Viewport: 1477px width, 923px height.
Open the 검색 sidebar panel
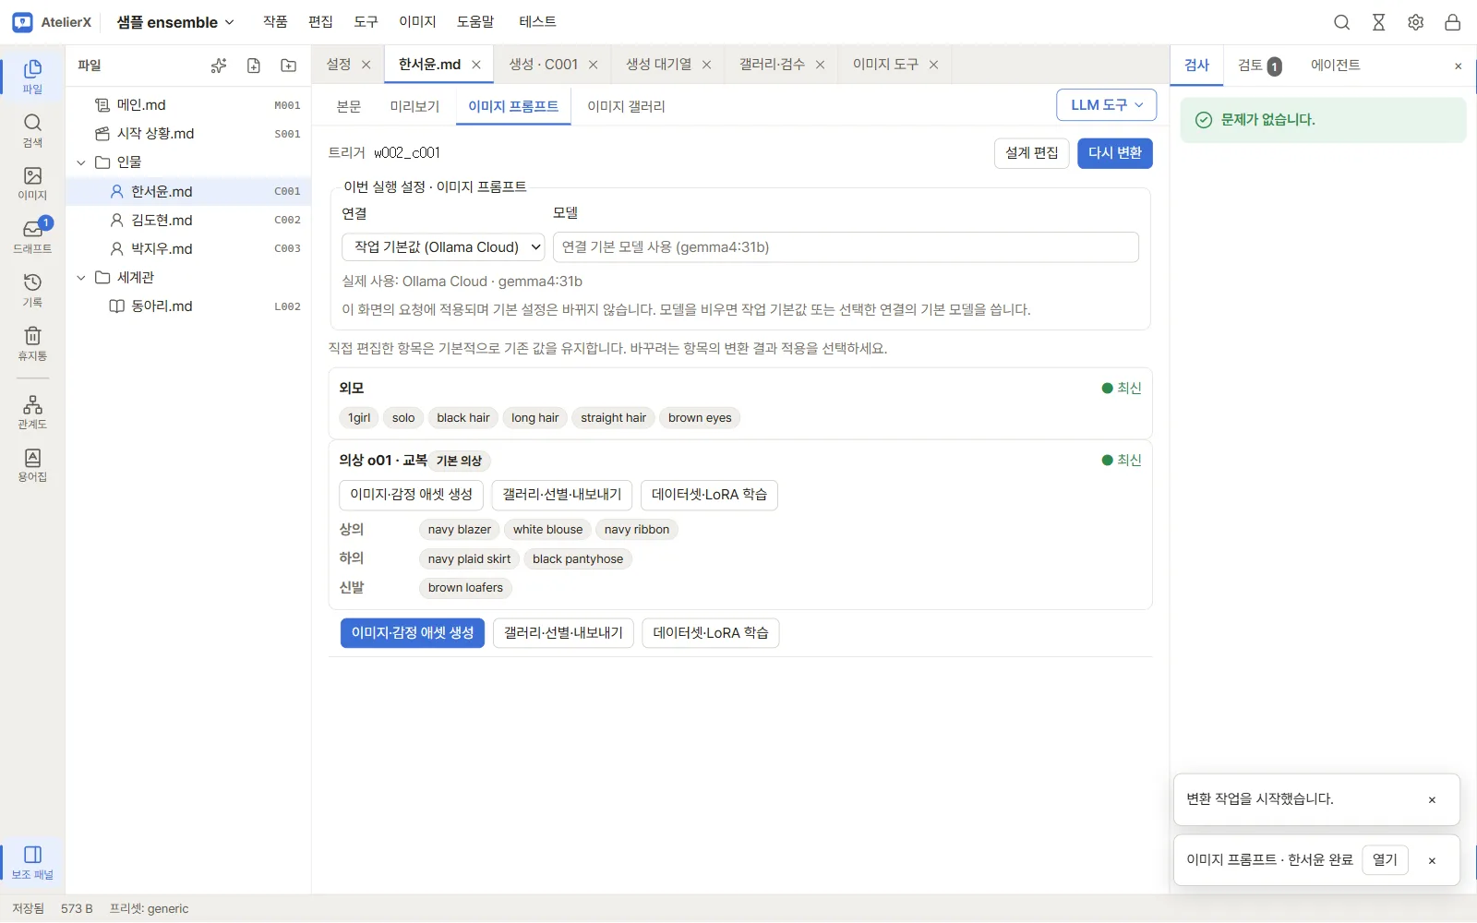click(32, 130)
